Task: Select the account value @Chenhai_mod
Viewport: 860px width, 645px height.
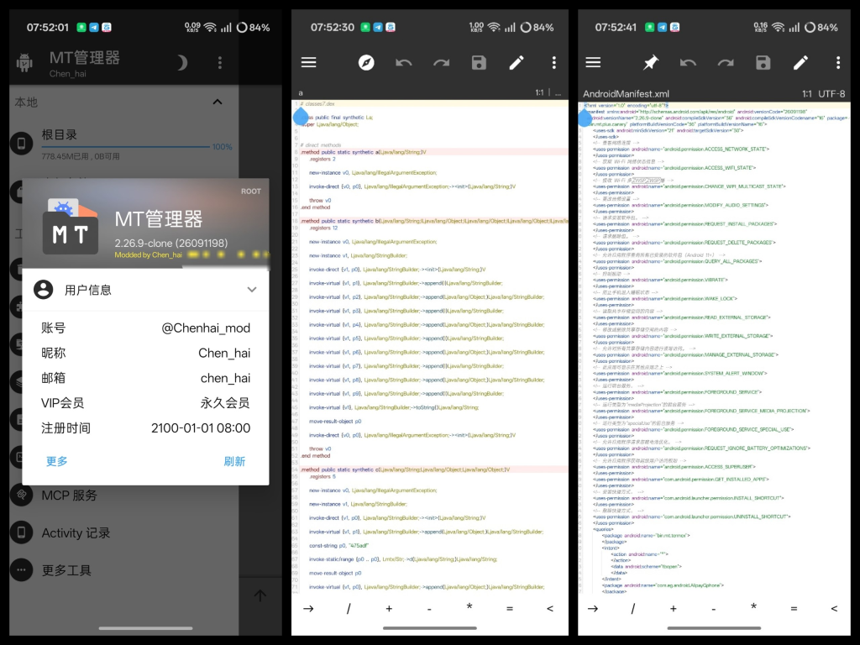Action: (x=206, y=328)
